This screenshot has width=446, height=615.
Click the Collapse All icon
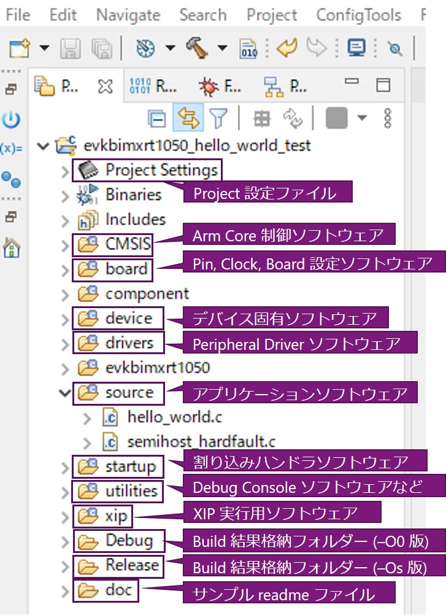(157, 118)
